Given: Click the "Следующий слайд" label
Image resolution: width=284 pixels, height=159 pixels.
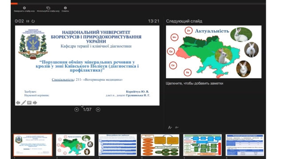Looking at the screenshot, I should coord(184,21).
